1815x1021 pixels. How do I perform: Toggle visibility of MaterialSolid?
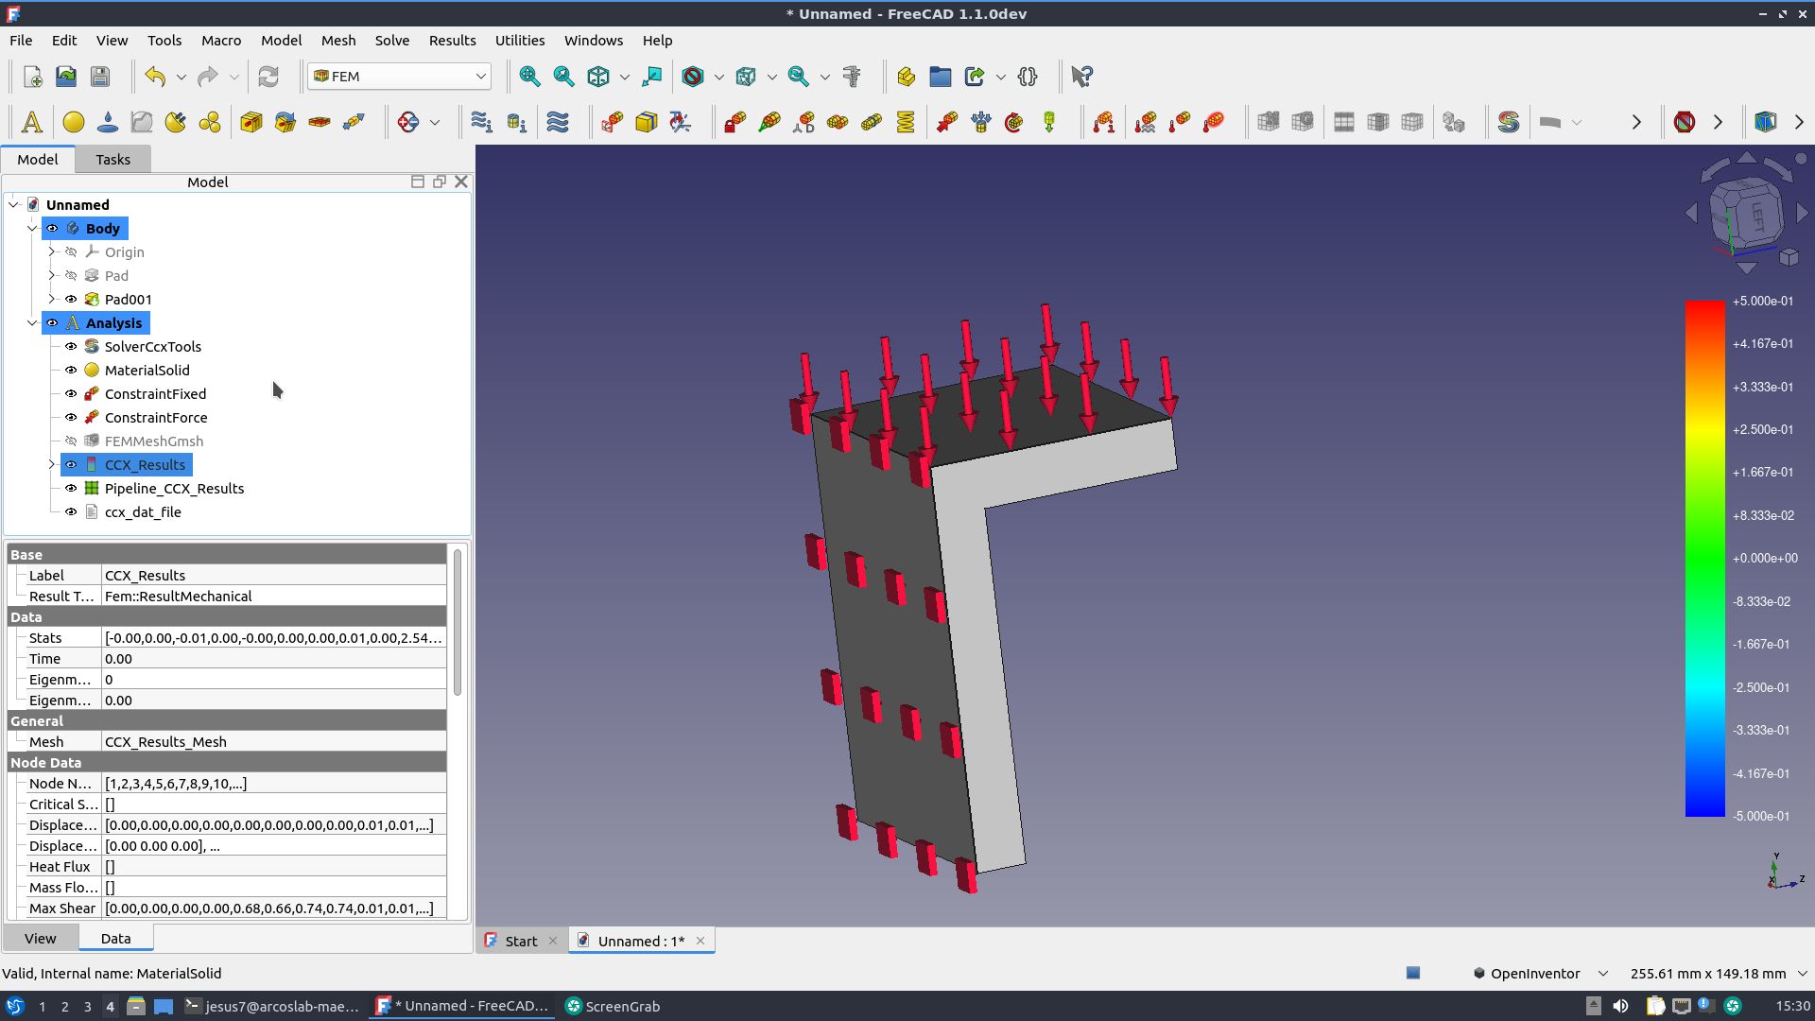pyautogui.click(x=71, y=371)
